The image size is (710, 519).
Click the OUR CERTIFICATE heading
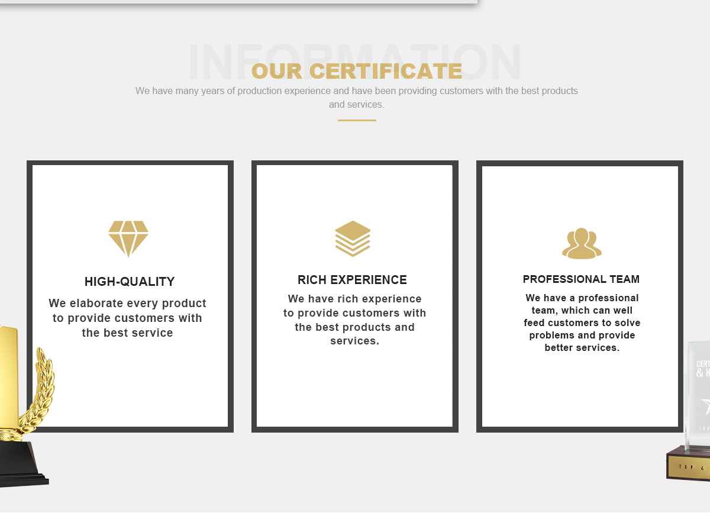(x=357, y=71)
